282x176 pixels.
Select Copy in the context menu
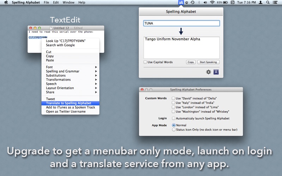click(x=70, y=56)
